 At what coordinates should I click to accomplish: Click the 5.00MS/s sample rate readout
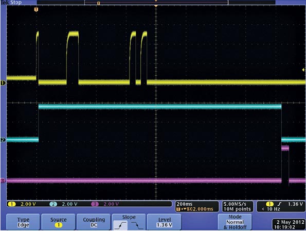(235, 204)
